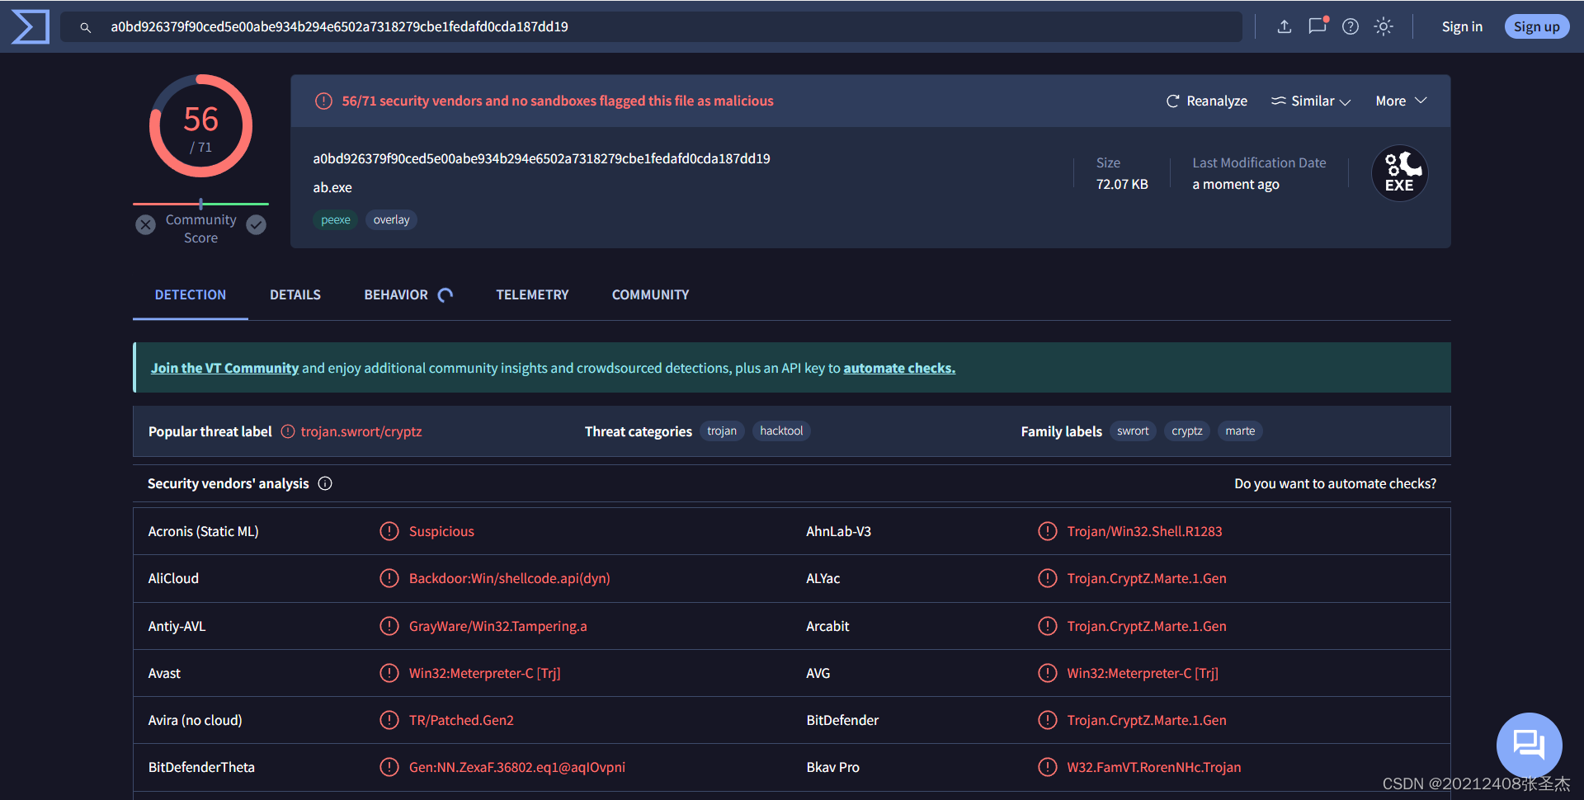Click info icon beside Security vendors' analysis
1584x800 pixels.
pos(325,483)
